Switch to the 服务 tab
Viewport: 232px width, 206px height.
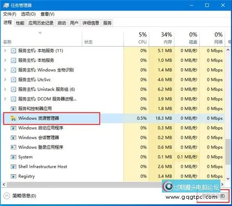point(107,23)
